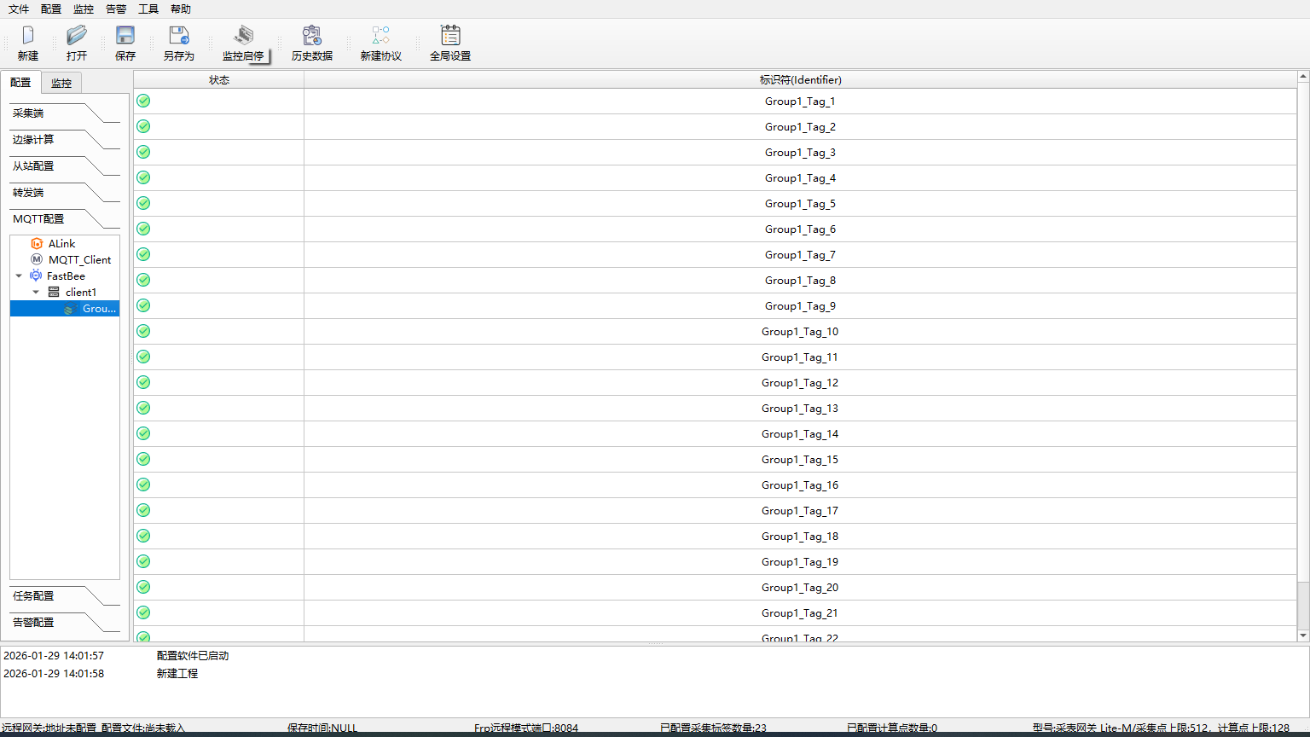Collapse the client1 tree node arrow
The width and height of the screenshot is (1310, 737).
[36, 293]
